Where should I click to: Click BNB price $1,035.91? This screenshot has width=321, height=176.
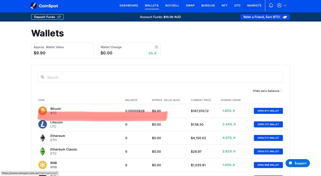tap(198, 165)
